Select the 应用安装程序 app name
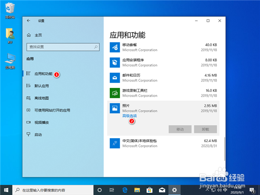 (x=133, y=60)
